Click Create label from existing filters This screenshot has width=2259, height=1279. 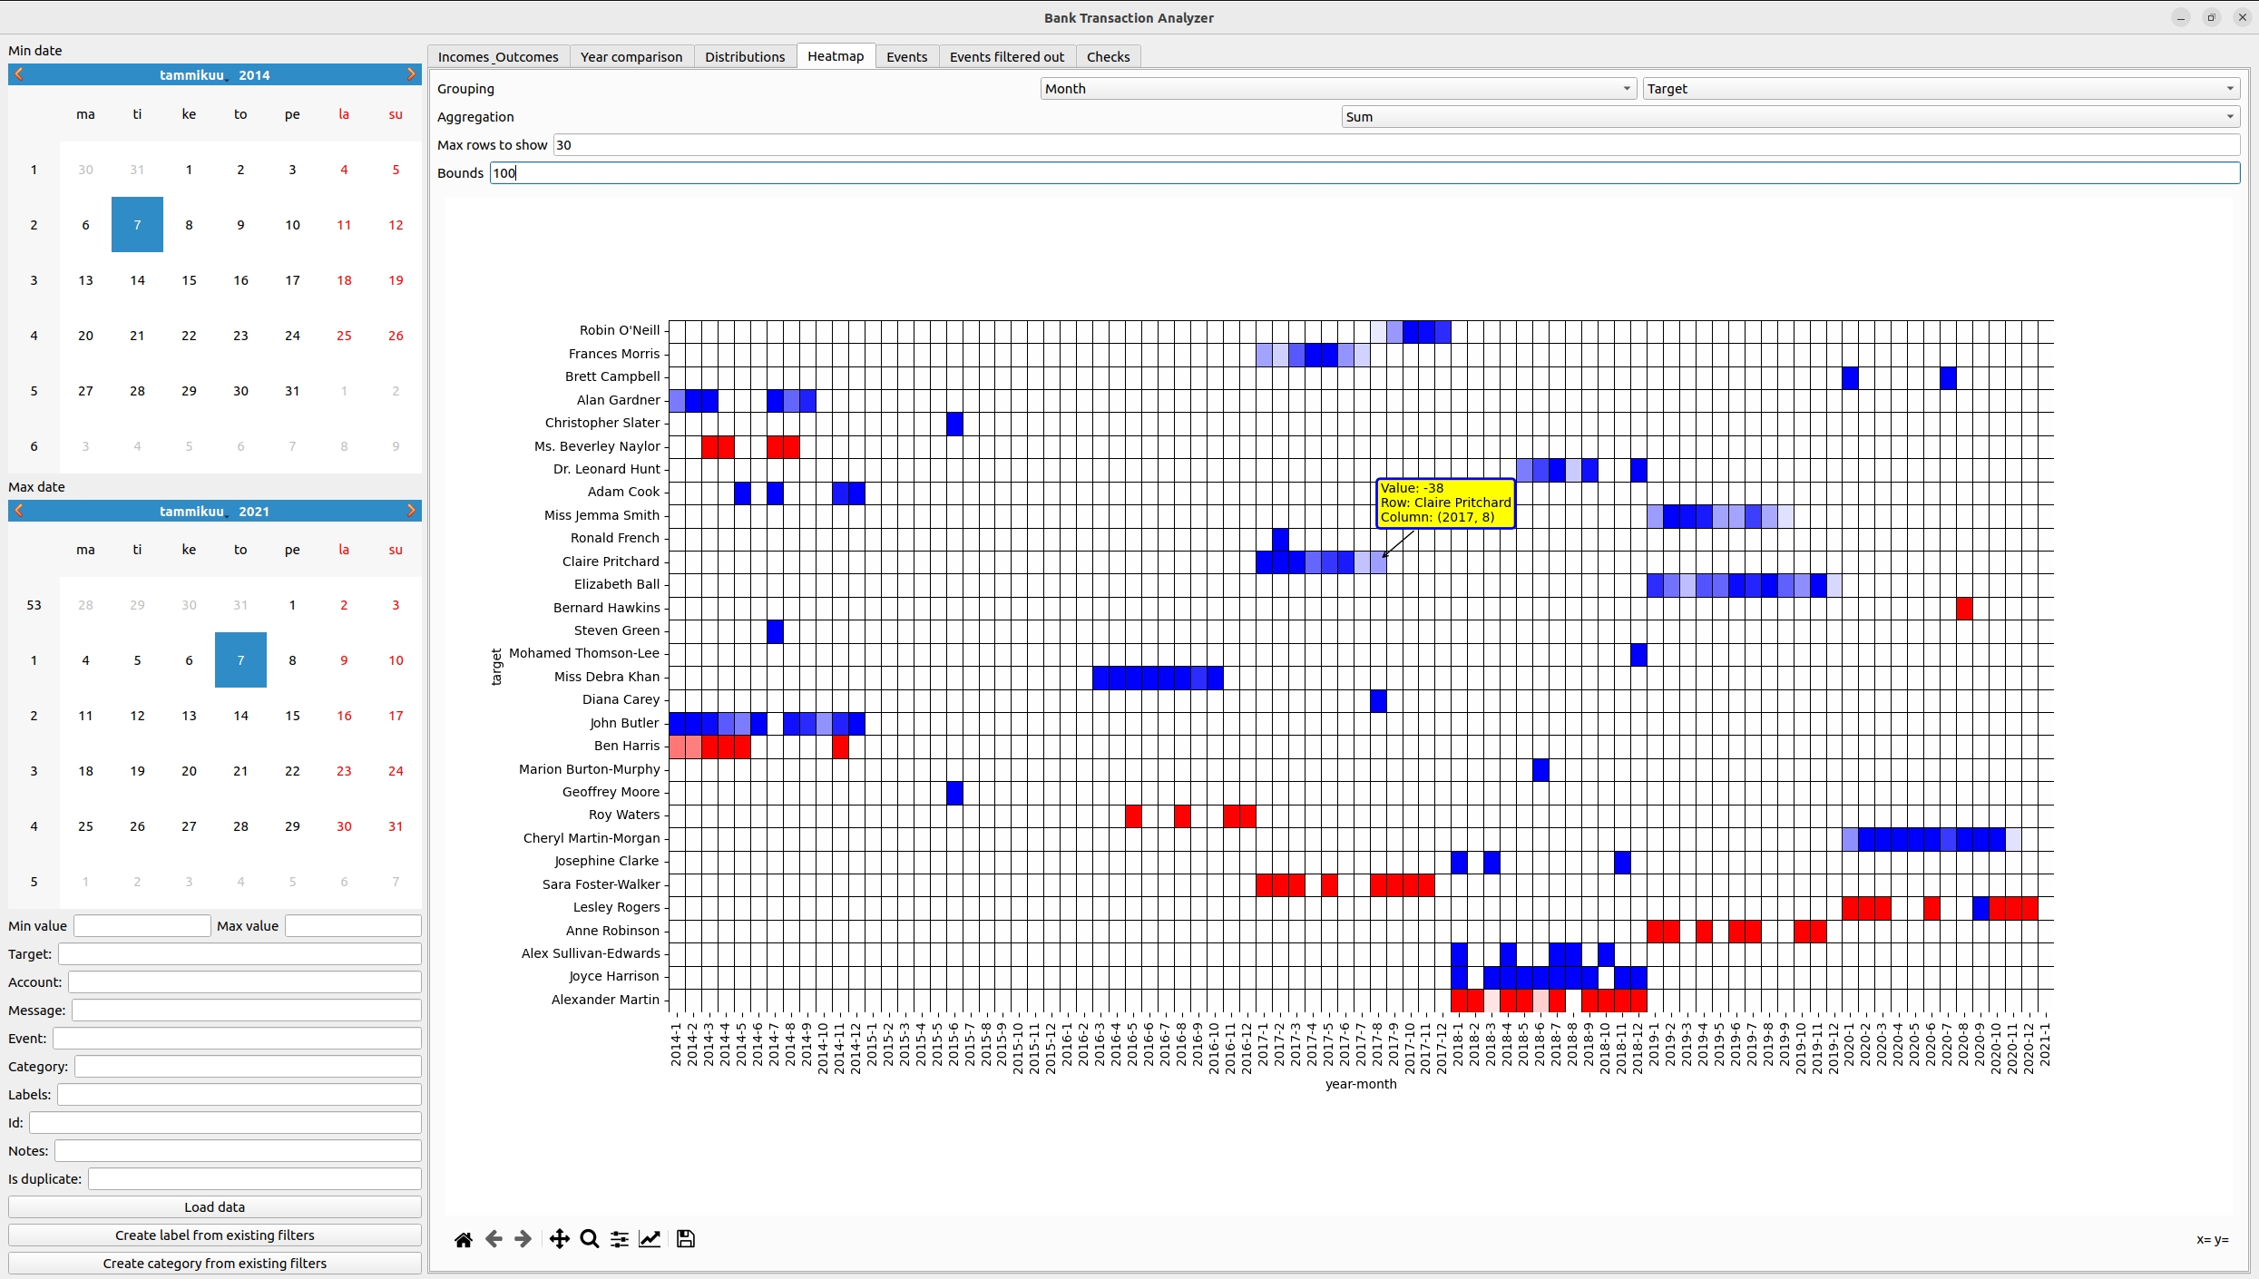(214, 1235)
